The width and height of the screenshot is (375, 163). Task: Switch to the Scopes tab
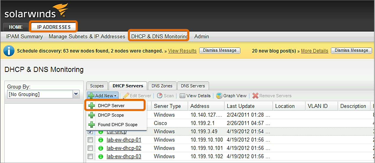tap(97, 86)
